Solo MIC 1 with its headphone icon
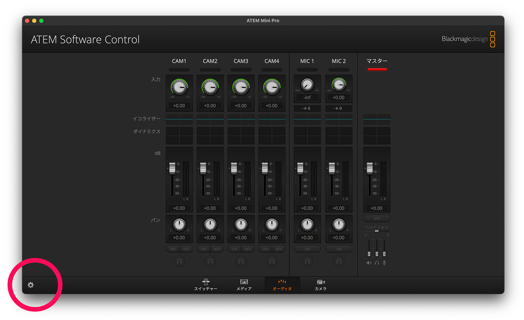 coord(307,261)
